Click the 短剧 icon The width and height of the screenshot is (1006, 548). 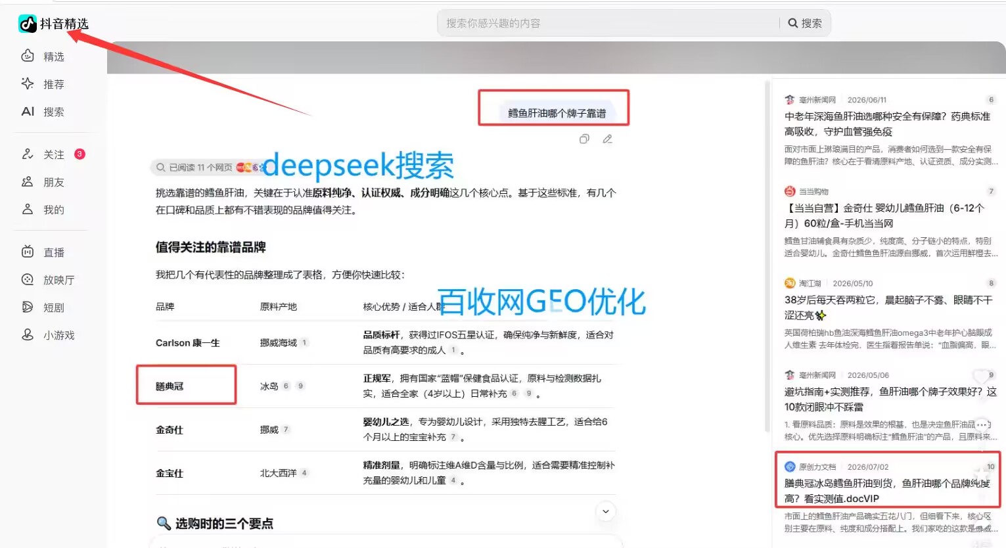tap(28, 307)
